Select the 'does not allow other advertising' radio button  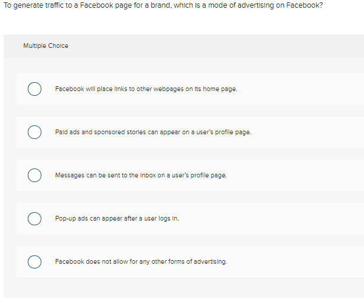tap(34, 261)
